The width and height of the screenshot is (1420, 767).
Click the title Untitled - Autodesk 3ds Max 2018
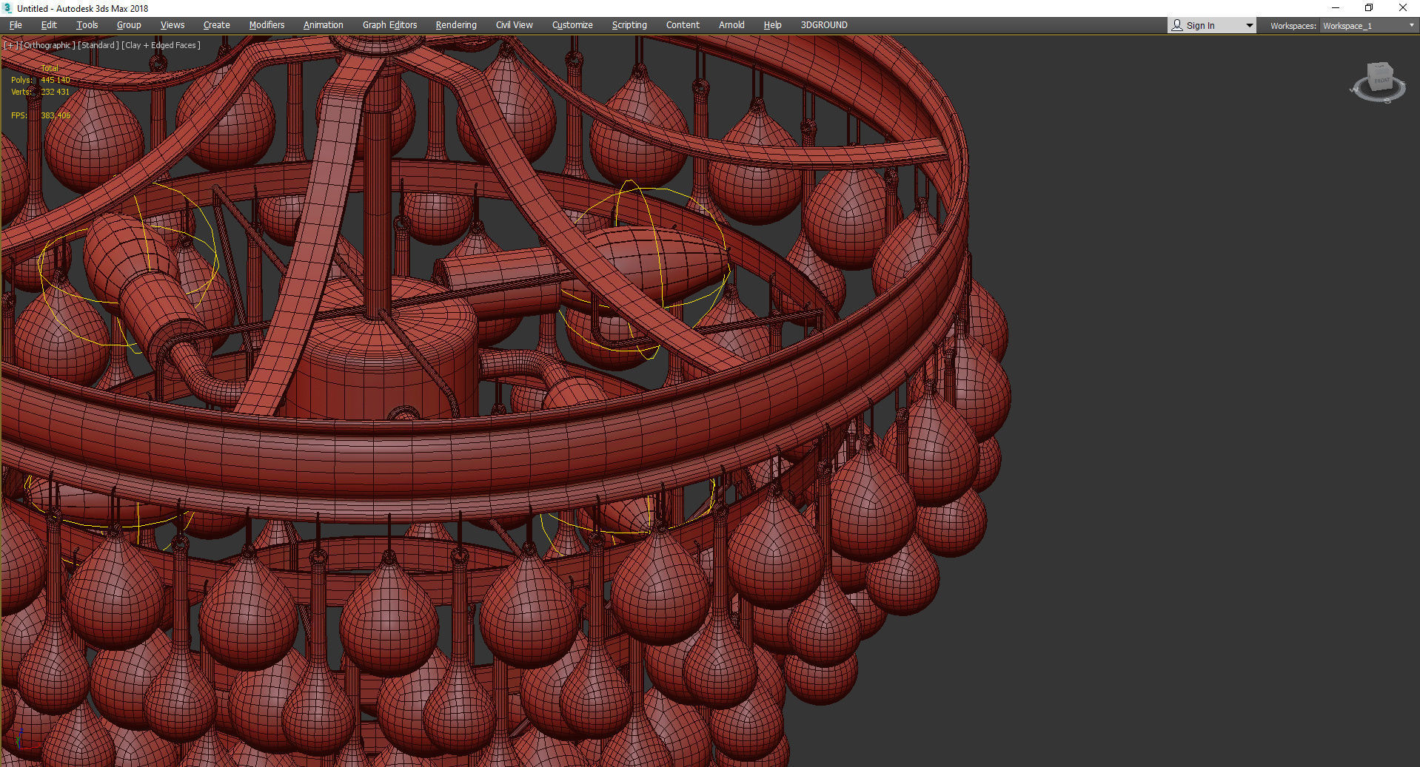tap(82, 8)
